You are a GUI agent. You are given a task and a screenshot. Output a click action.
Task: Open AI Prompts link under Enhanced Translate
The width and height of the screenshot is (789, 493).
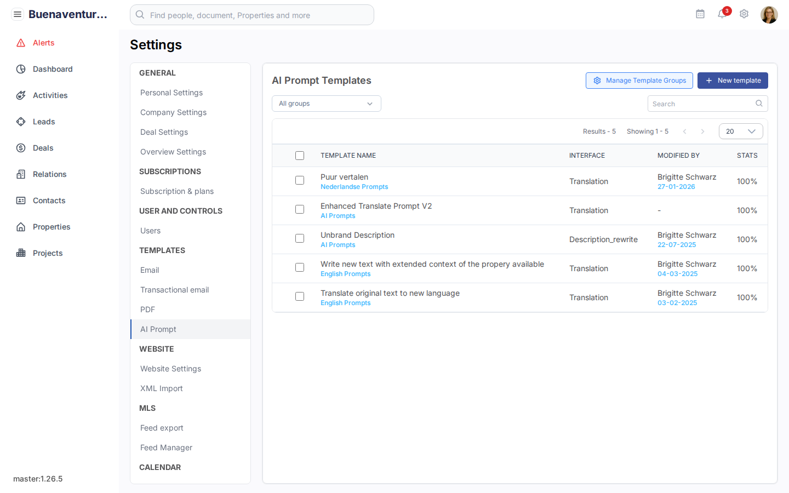(x=338, y=216)
